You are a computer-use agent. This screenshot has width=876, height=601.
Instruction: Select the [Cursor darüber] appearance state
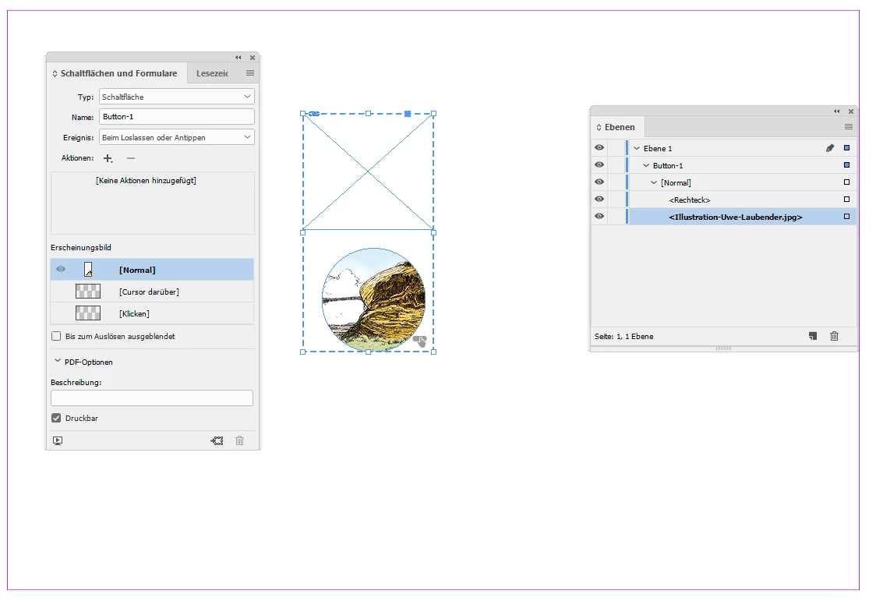(x=152, y=292)
